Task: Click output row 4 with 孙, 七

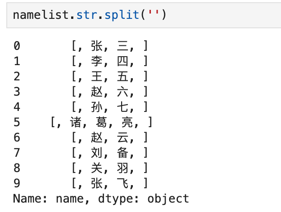Action: click(81, 107)
